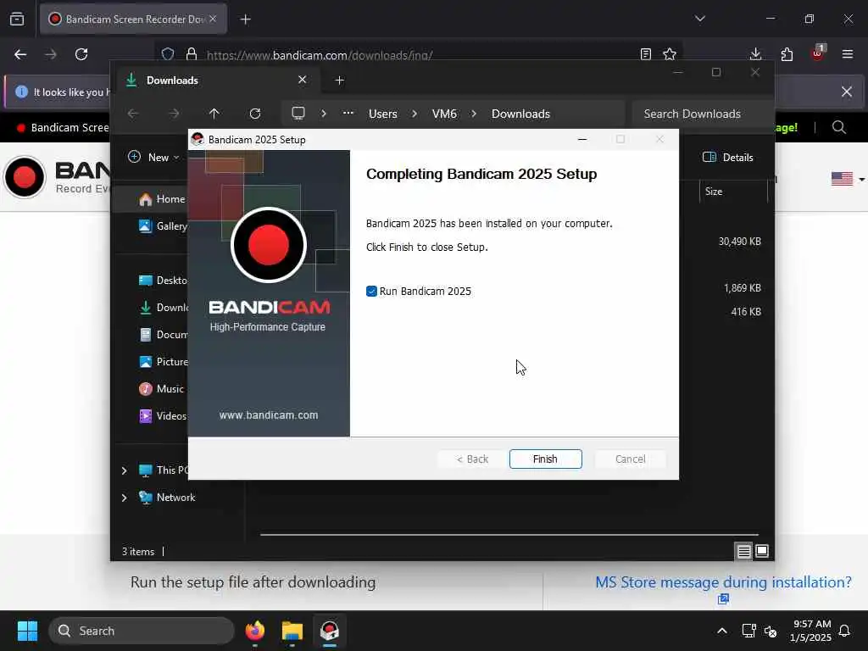Select Pictures folder icon in Explorer sidebar

[146, 361]
